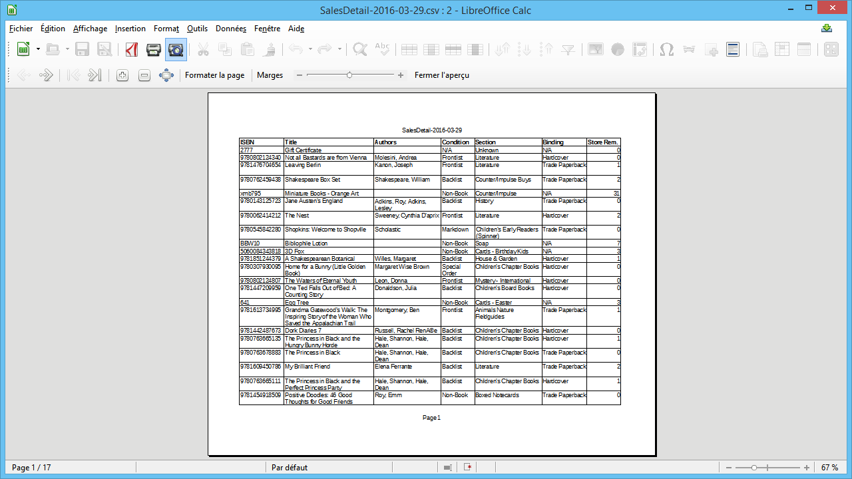Click the AutoFilter funnel icon

(568, 49)
